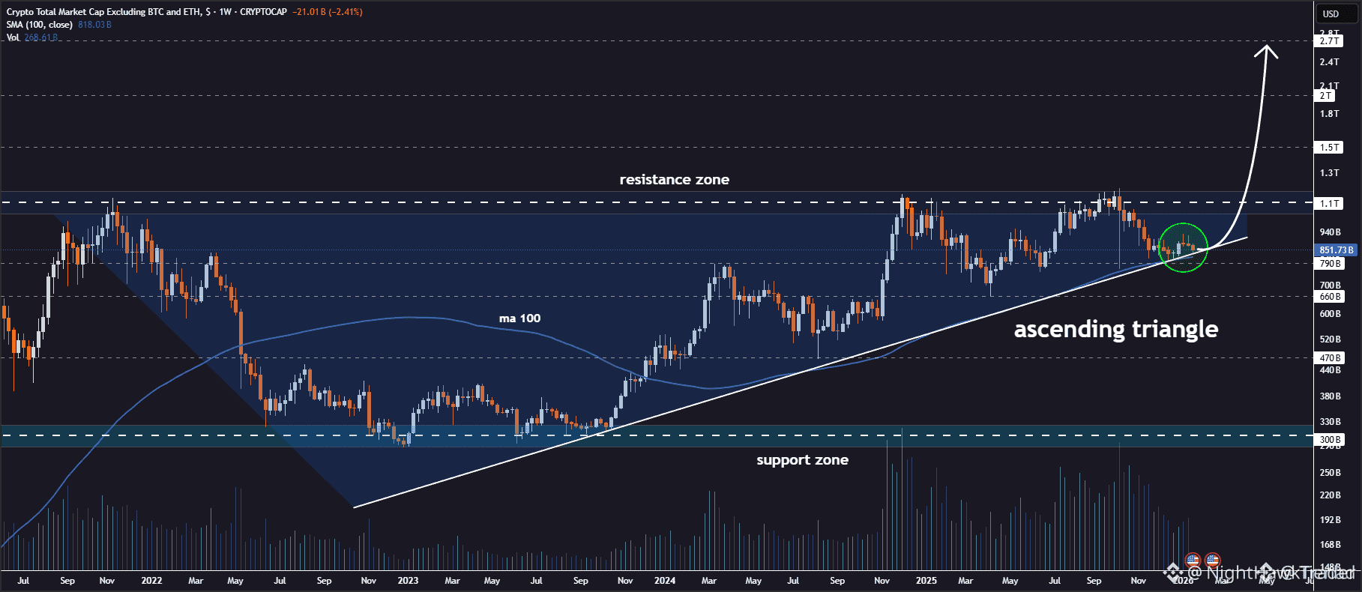Viewport: 1362px width, 592px height.
Task: Click the 2T price level label
Action: pos(1325,95)
